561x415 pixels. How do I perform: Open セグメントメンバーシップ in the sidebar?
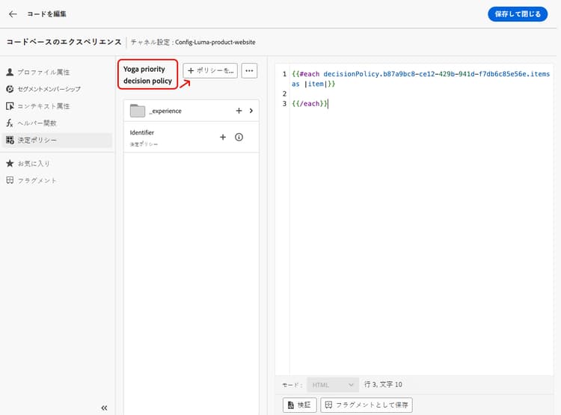pos(49,89)
